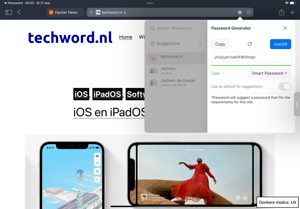Image resolution: width=300 pixels, height=209 pixels.
Task: Close the techword.nl tab
Action: pos(91,12)
